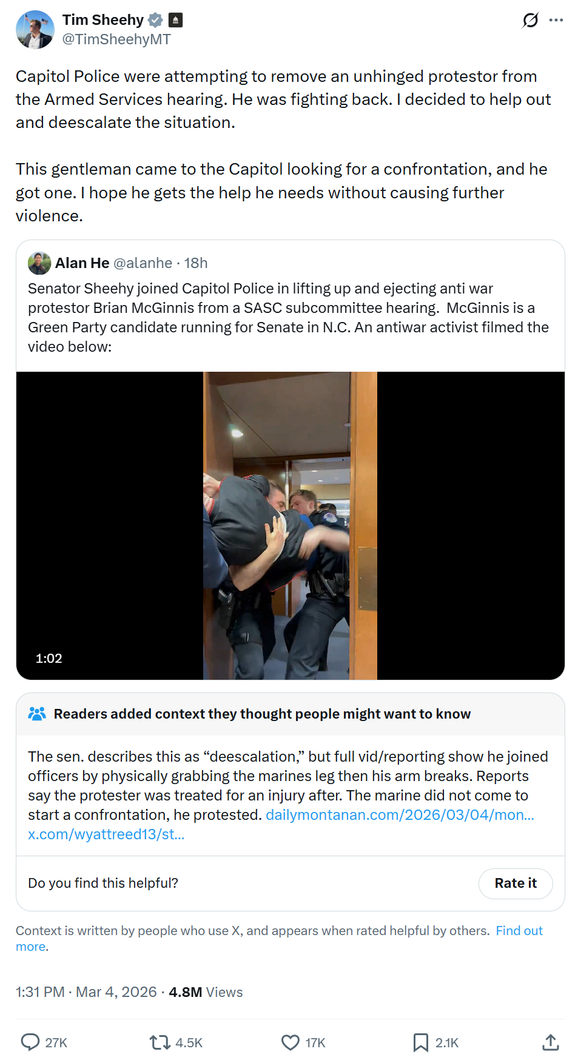Click the Grok icon at top right
This screenshot has height=1060, width=578.
coord(530,21)
